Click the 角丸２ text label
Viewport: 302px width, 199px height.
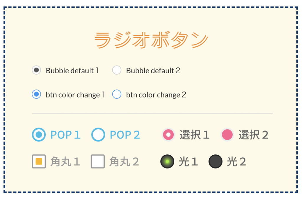pyautogui.click(x=124, y=162)
